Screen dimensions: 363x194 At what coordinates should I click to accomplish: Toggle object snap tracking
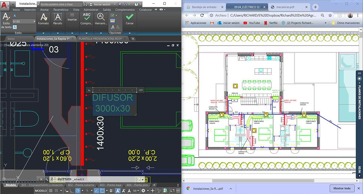(96, 191)
